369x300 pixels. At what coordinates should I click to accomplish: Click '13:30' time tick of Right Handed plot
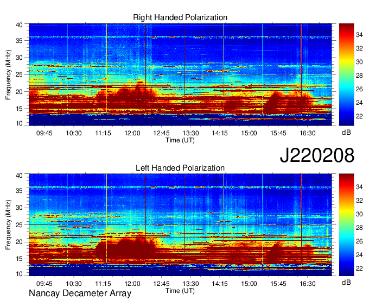click(190, 133)
